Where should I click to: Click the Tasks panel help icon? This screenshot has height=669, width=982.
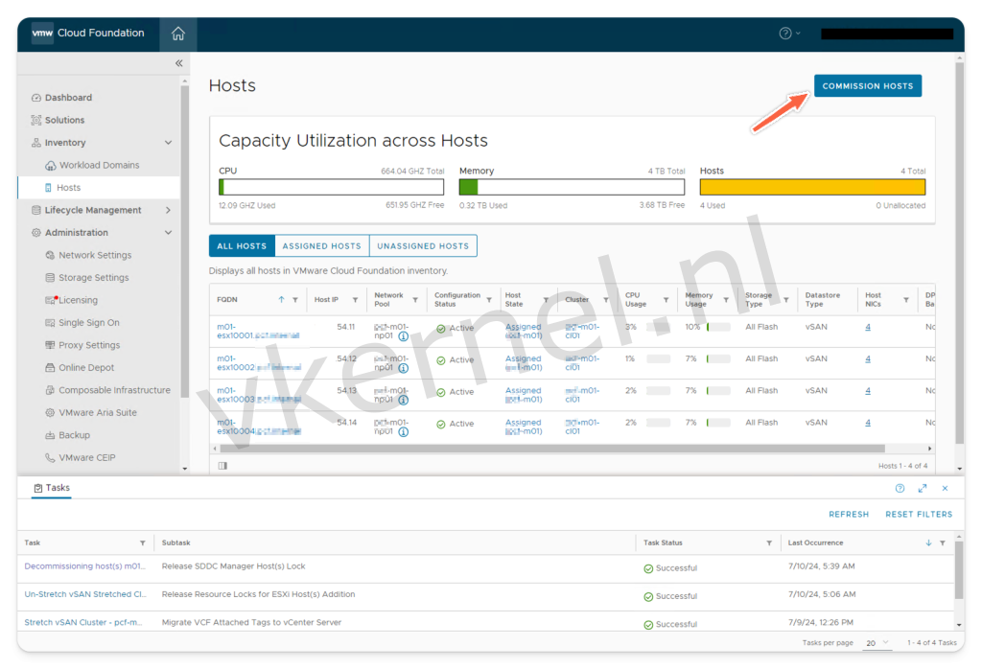click(x=900, y=488)
